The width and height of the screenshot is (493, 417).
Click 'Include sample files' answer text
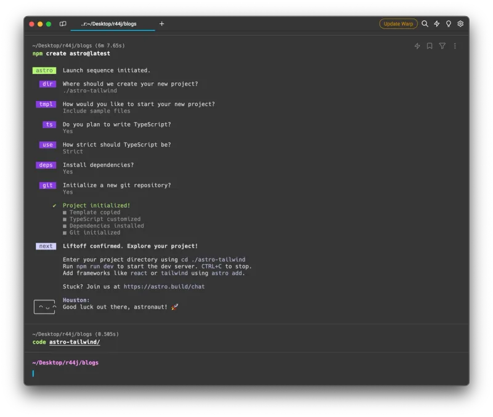97,111
